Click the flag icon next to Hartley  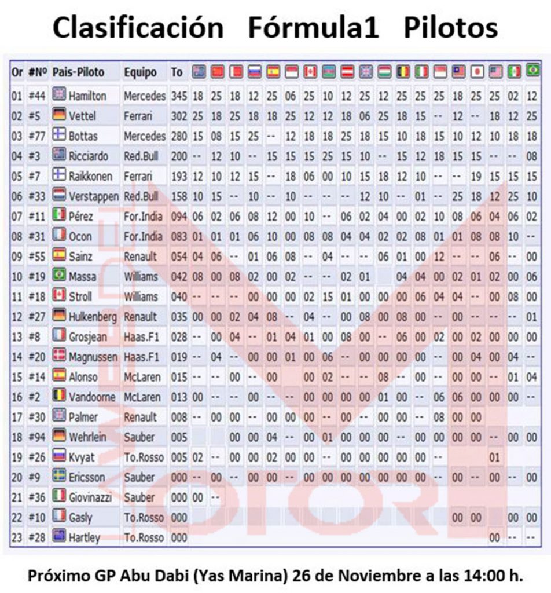pyautogui.click(x=59, y=537)
